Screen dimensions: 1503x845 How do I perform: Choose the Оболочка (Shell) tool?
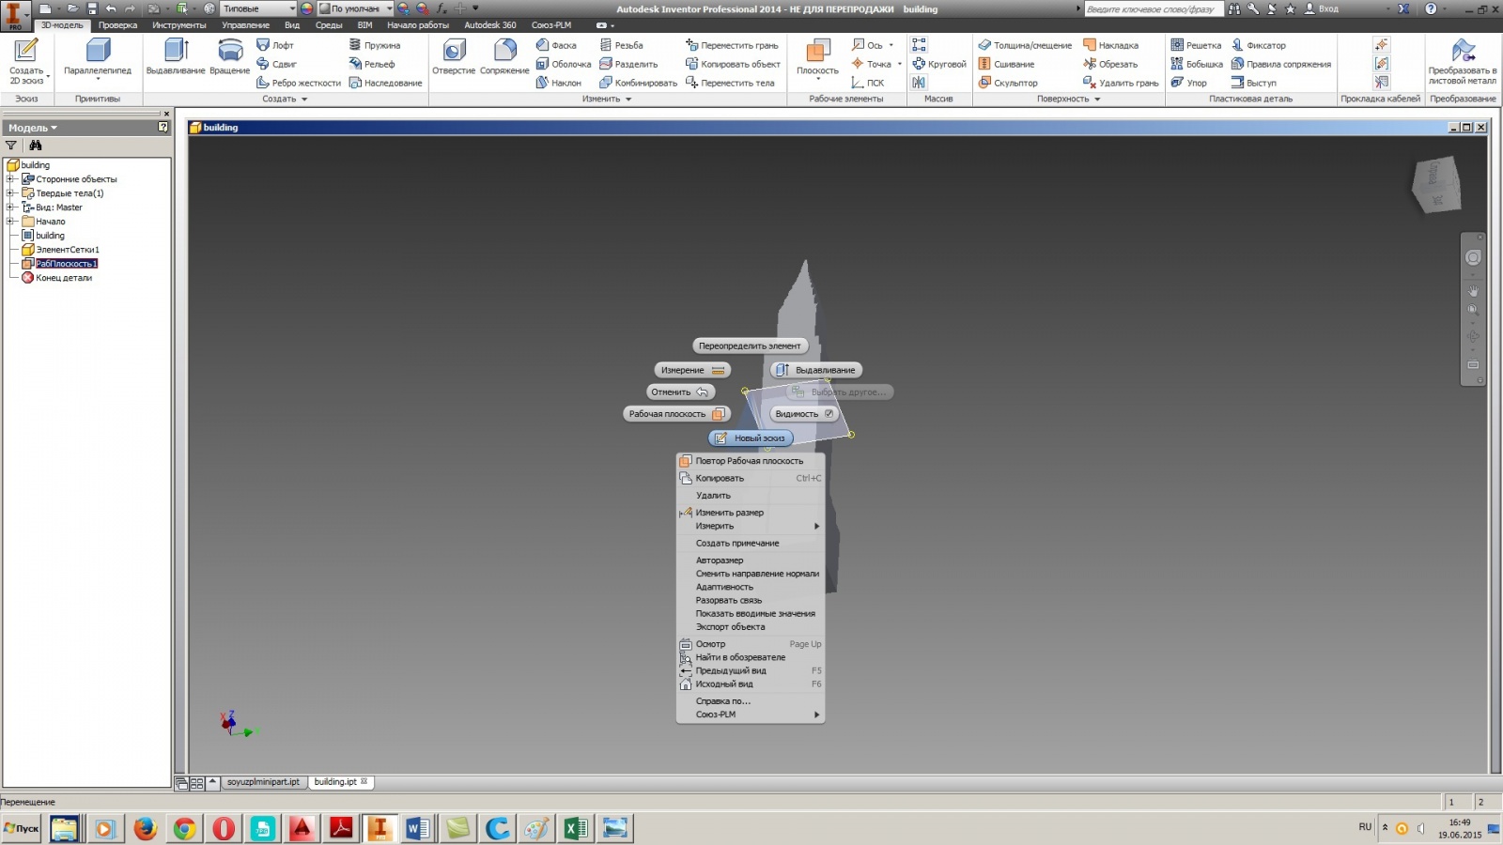point(564,64)
